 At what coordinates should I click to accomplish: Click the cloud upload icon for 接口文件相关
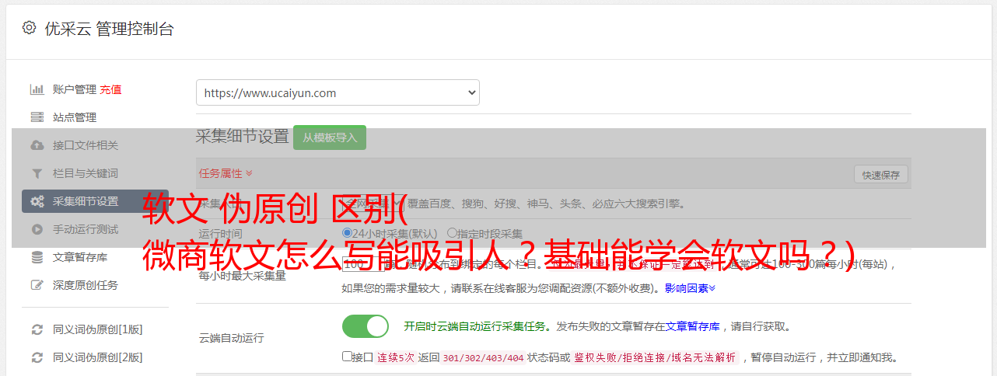click(37, 145)
